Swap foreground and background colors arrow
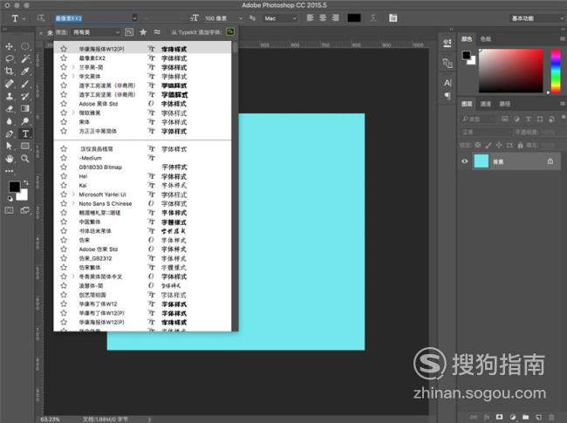567x423 pixels. coord(25,182)
